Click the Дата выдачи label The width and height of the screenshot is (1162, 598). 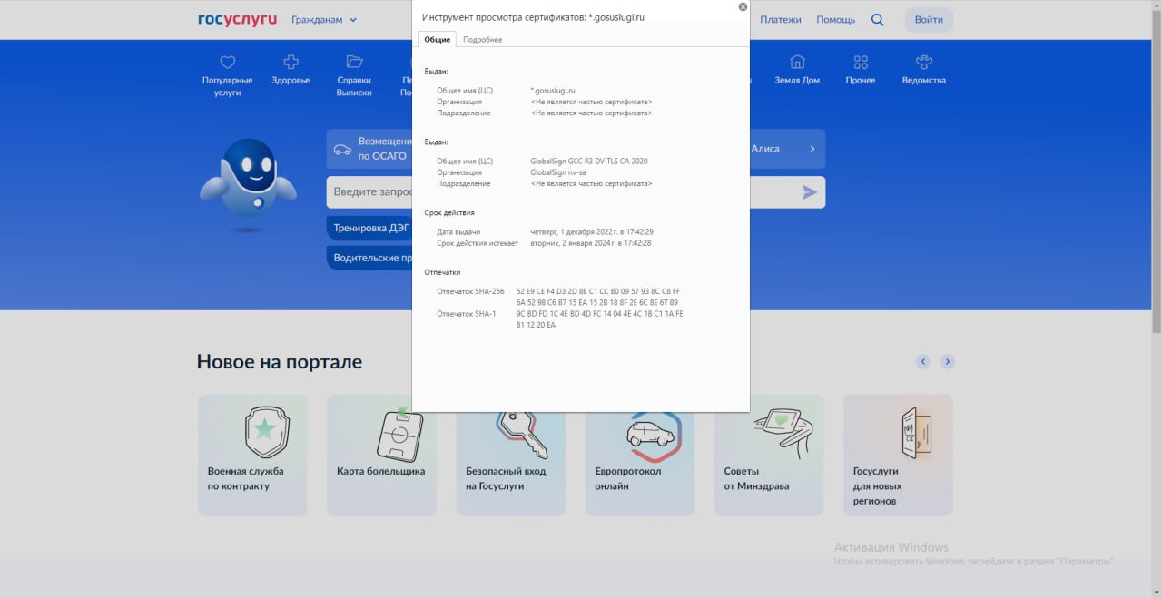(458, 232)
